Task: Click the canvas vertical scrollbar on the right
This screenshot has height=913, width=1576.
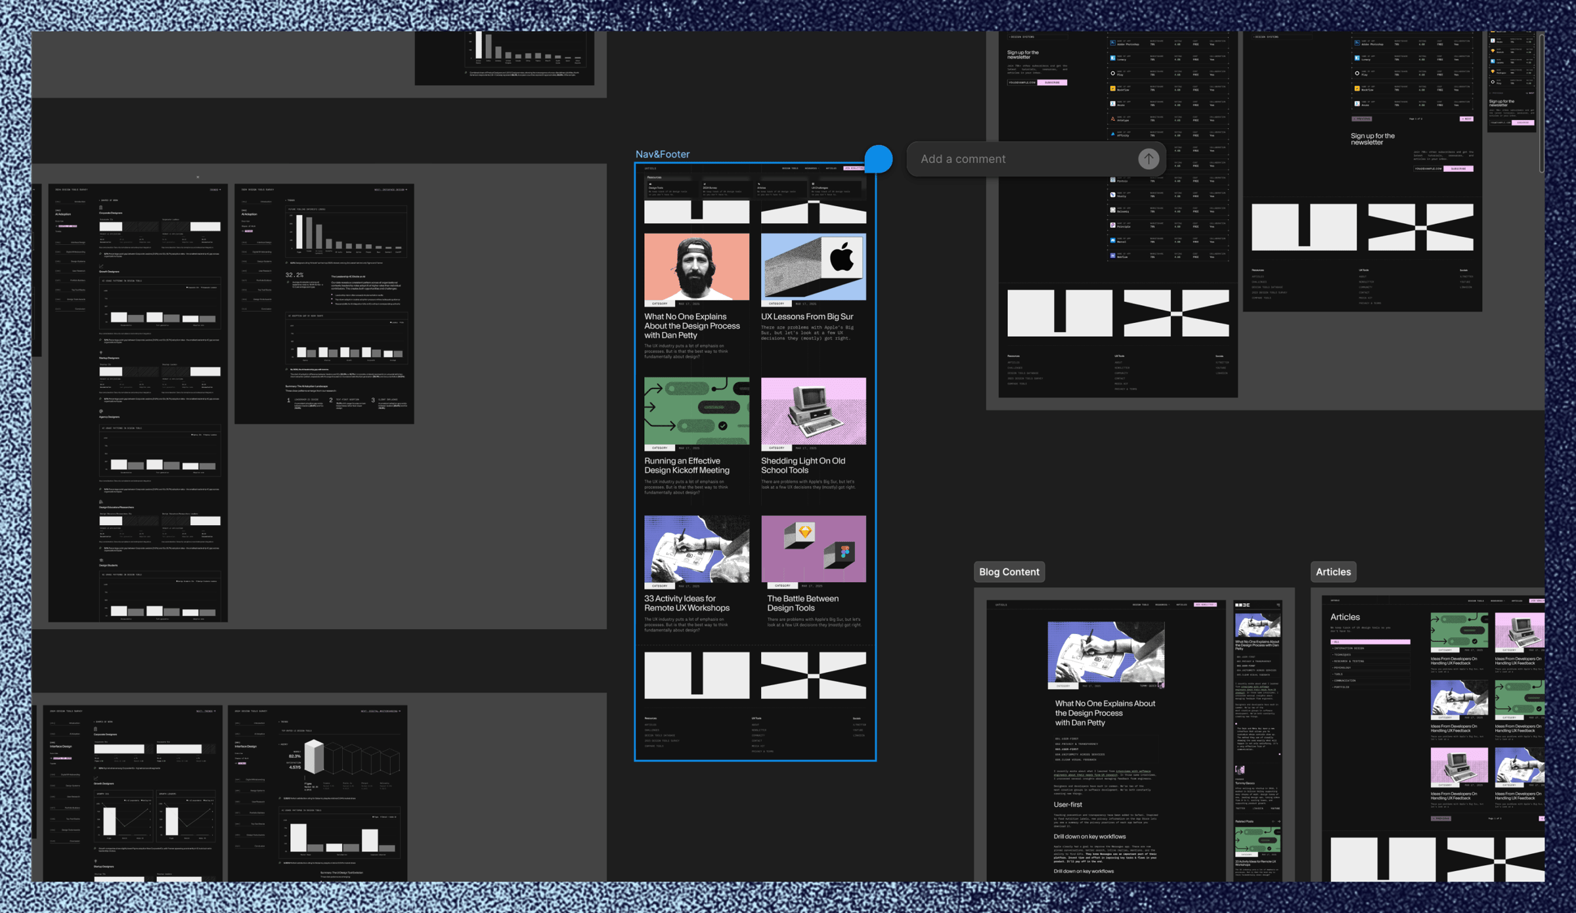Action: (1541, 103)
